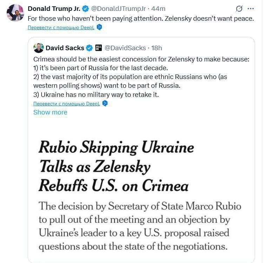
Task: Open the Grok icon on the tweet
Action: click(239, 8)
